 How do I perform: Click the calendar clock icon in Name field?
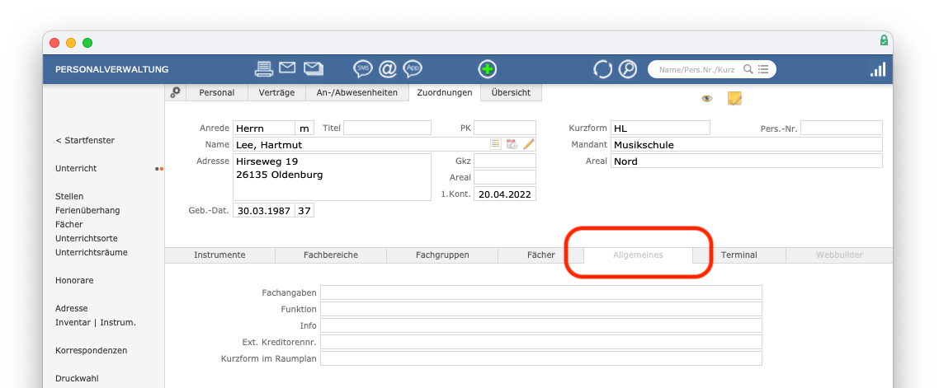click(x=512, y=144)
